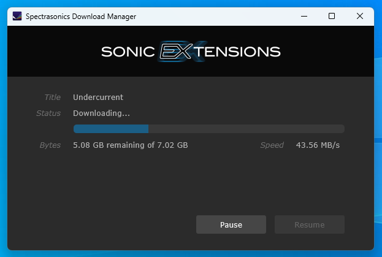Screen dimensions: 382x257
Task: Minimize the Download Manager window
Action: pos(304,17)
